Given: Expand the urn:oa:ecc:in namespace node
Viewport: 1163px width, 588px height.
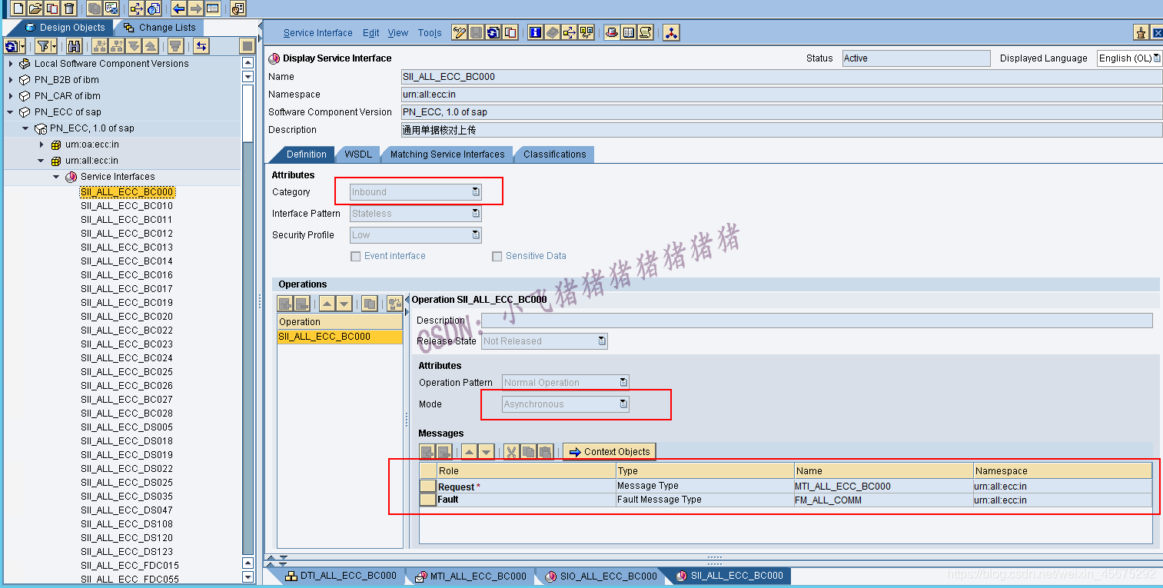Looking at the screenshot, I should [x=42, y=145].
